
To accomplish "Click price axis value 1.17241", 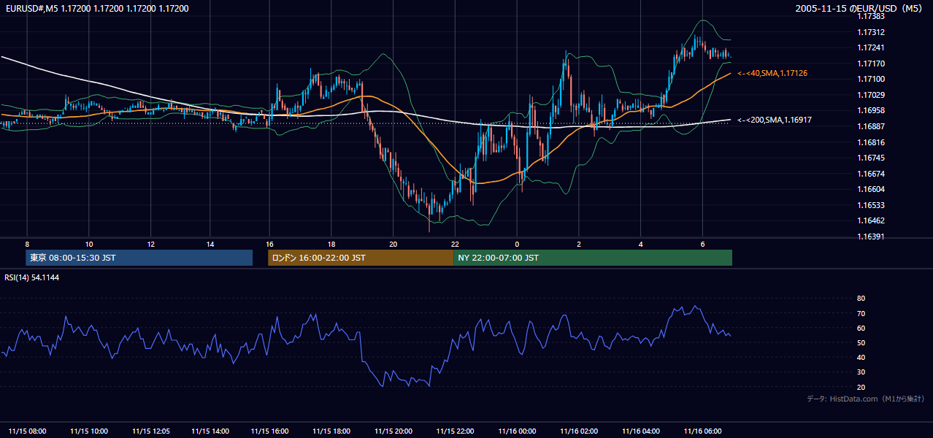I will 871,48.
